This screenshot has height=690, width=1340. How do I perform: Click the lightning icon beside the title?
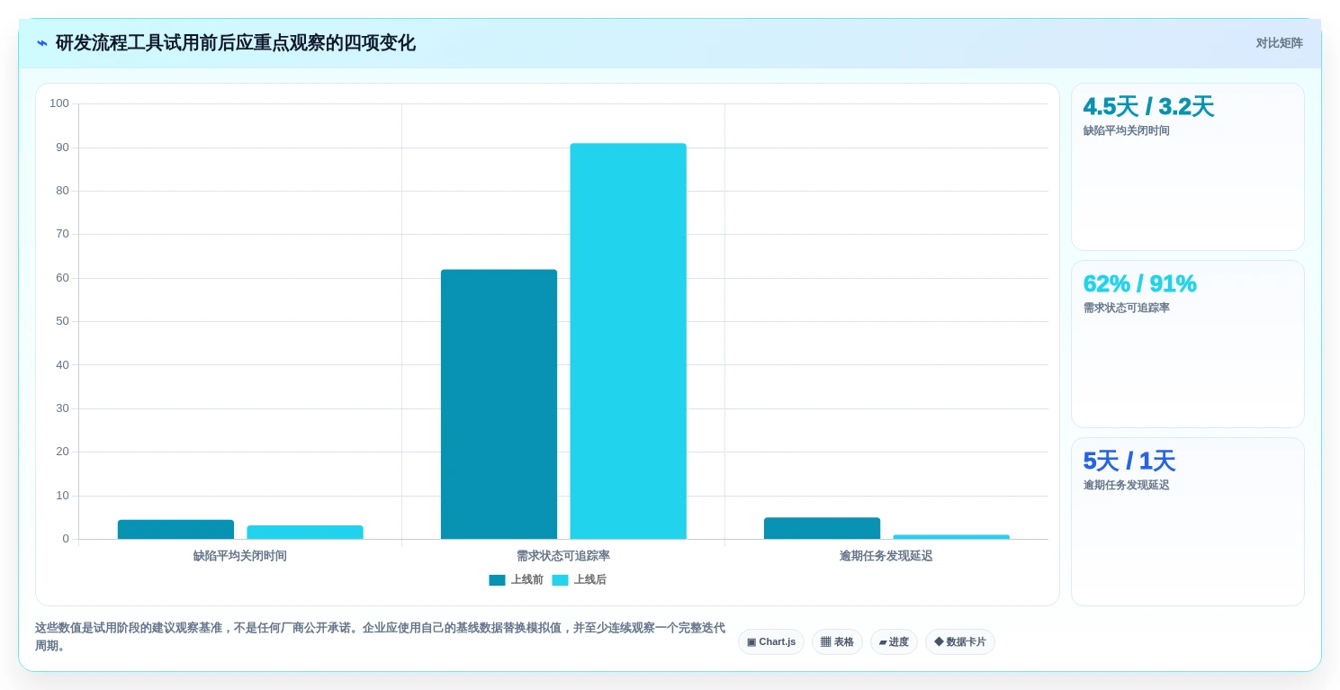42,43
